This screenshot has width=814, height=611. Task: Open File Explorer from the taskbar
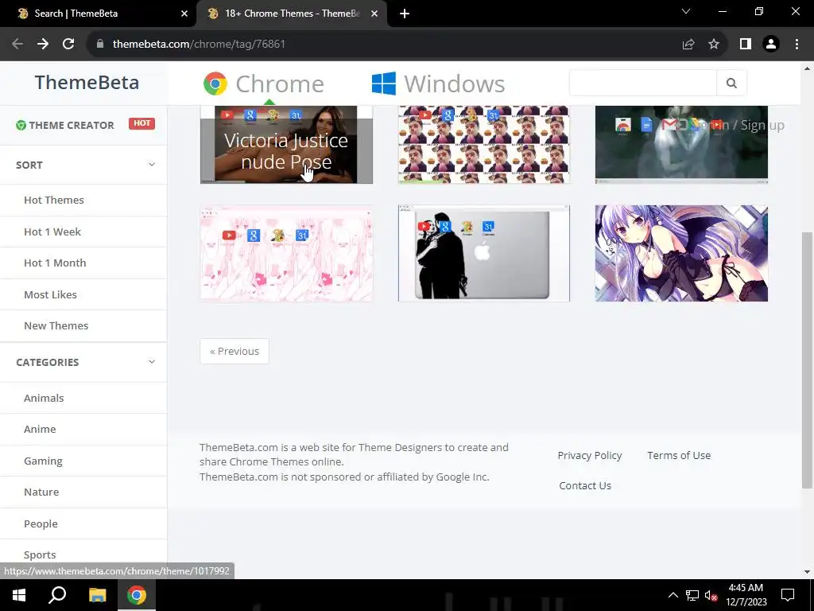coord(97,595)
